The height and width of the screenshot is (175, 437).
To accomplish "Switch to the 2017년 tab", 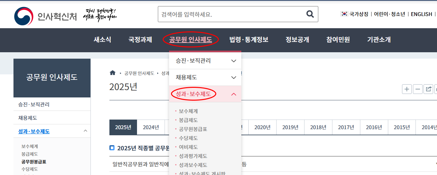I will tap(346, 127).
